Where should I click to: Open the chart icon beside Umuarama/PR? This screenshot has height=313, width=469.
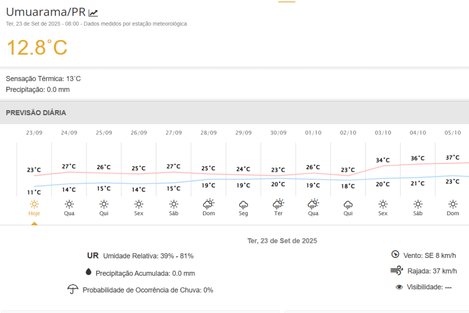[x=93, y=13]
